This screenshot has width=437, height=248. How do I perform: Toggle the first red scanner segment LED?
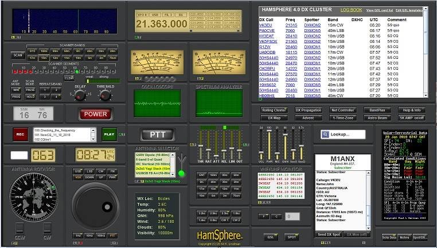pyautogui.click(x=15, y=71)
